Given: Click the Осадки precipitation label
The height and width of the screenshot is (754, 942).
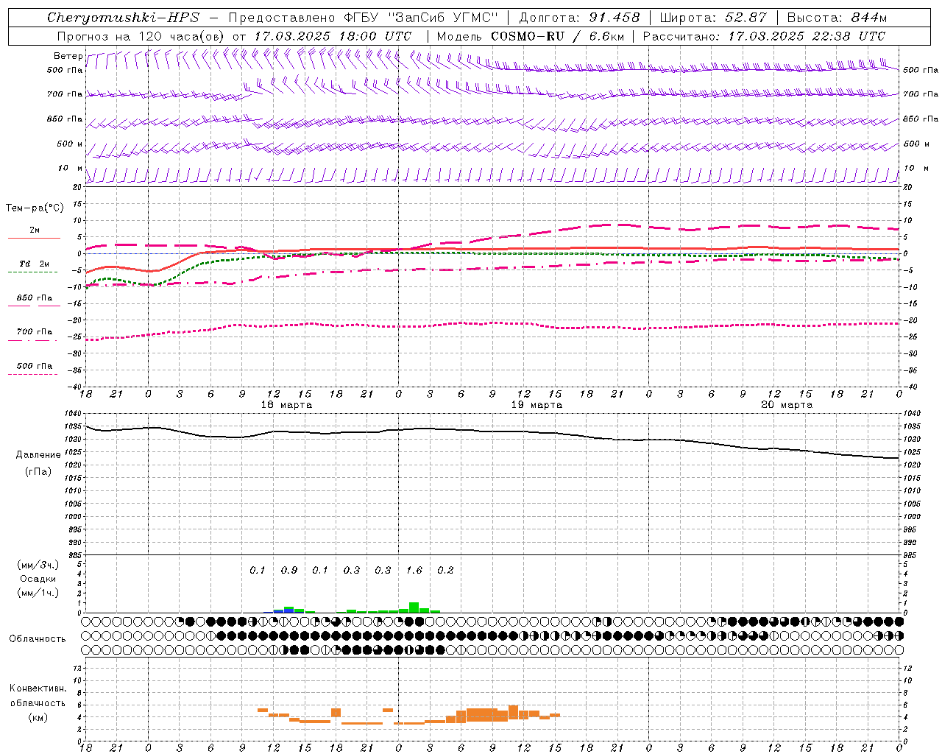Looking at the screenshot, I should pyautogui.click(x=38, y=579).
